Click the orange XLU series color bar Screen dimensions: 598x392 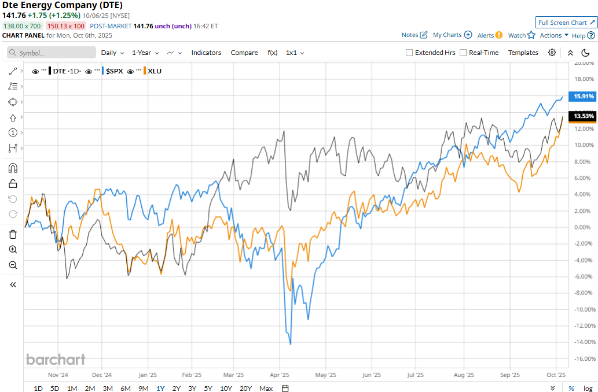click(145, 71)
